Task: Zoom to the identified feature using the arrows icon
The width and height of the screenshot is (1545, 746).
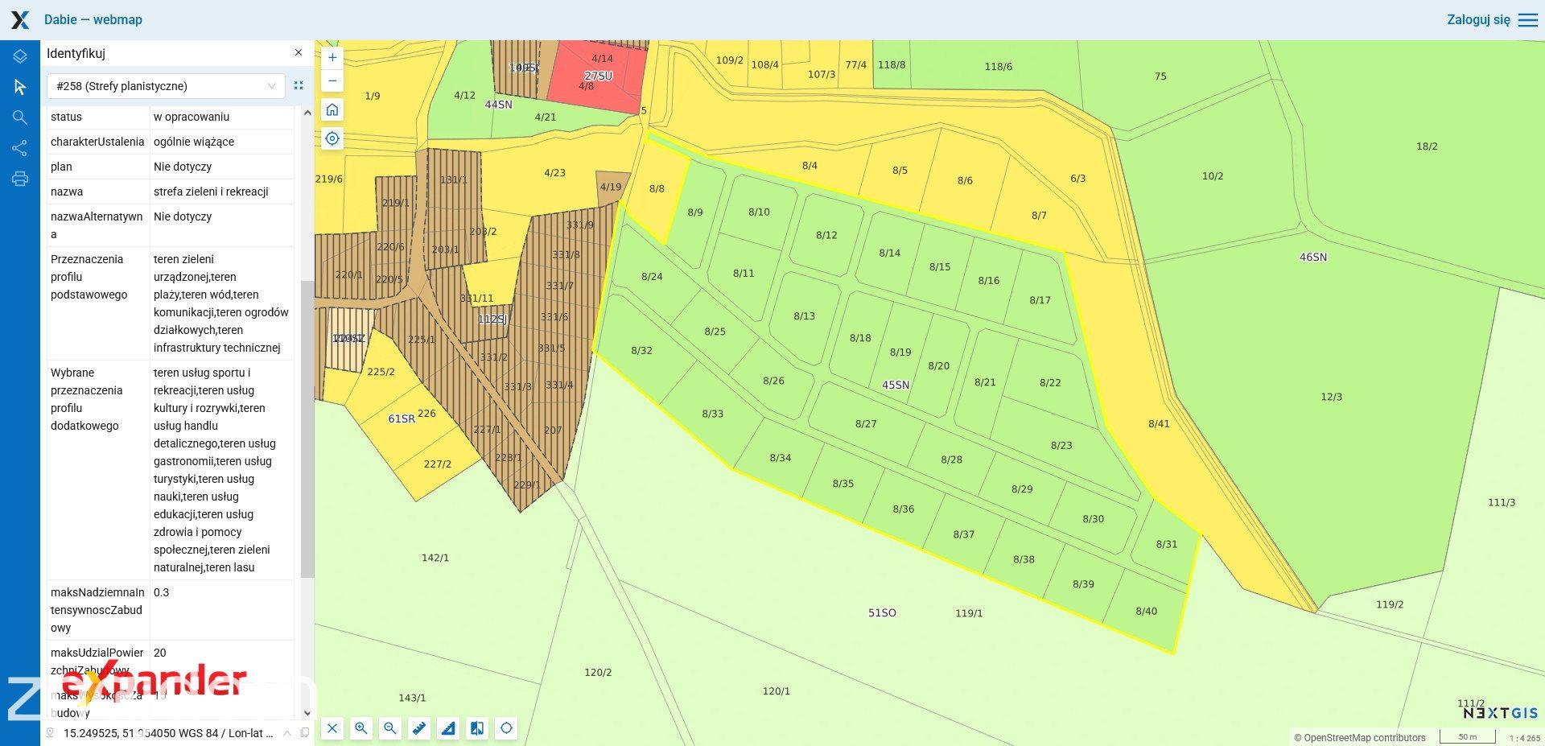Action: click(299, 85)
